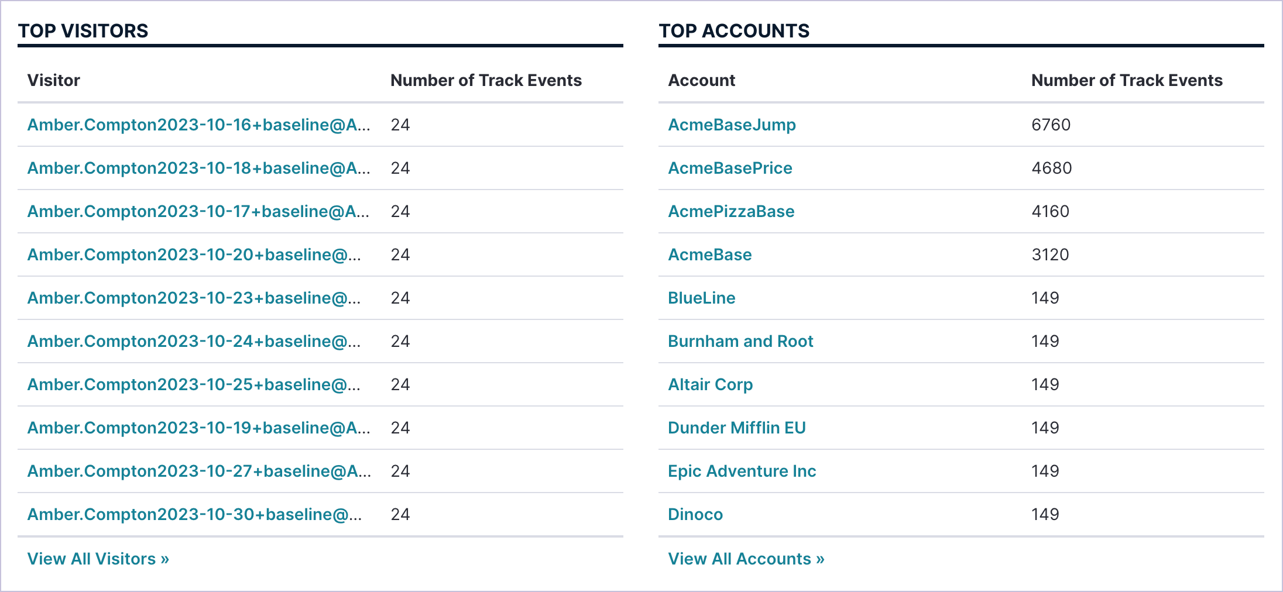Click the Account column header

[701, 80]
